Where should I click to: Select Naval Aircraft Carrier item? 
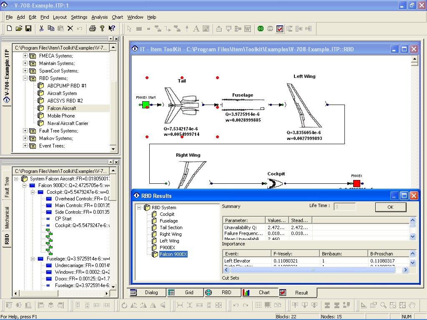click(x=68, y=123)
